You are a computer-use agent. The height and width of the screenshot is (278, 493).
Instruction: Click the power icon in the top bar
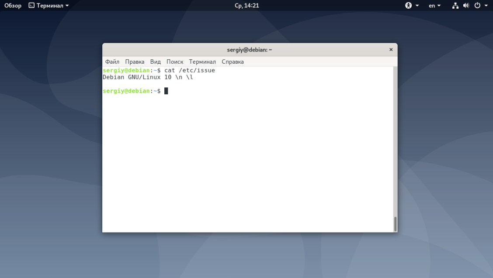(477, 5)
